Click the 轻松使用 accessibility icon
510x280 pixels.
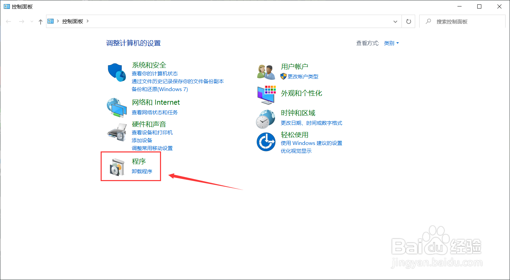(x=266, y=142)
